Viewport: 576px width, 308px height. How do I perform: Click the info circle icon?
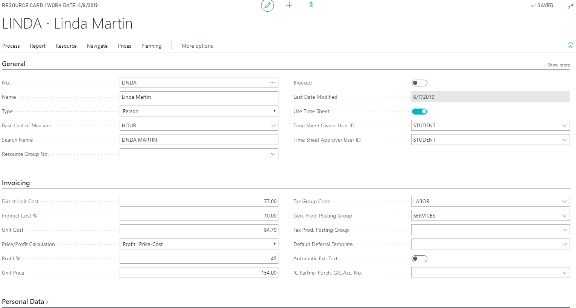pos(570,45)
